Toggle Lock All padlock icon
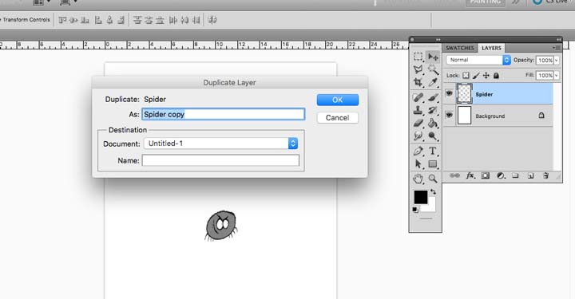 point(496,76)
